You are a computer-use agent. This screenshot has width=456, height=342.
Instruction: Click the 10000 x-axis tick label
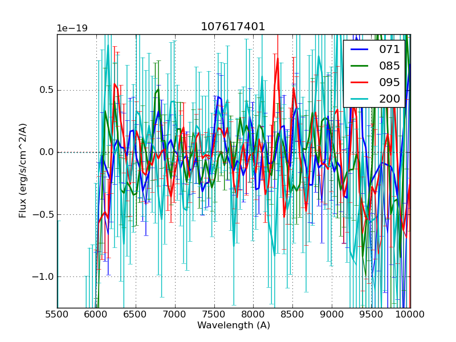[410, 314]
